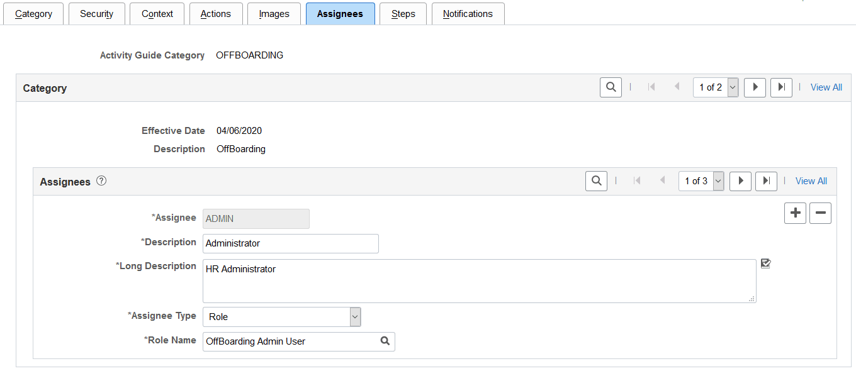Show the next assignee record
The width and height of the screenshot is (856, 371).
(x=740, y=181)
